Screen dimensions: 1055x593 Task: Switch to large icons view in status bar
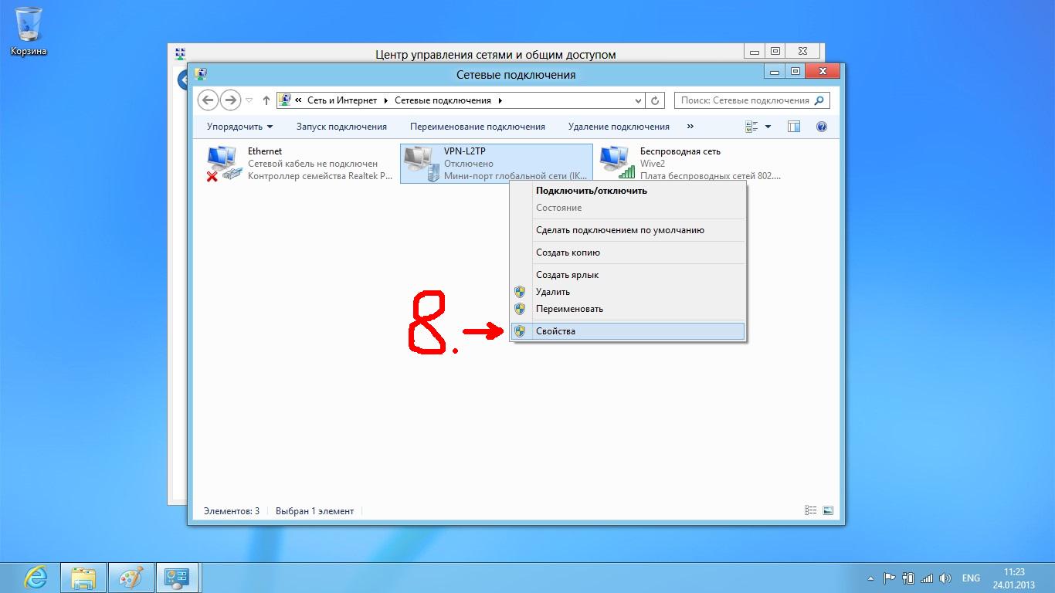(828, 510)
